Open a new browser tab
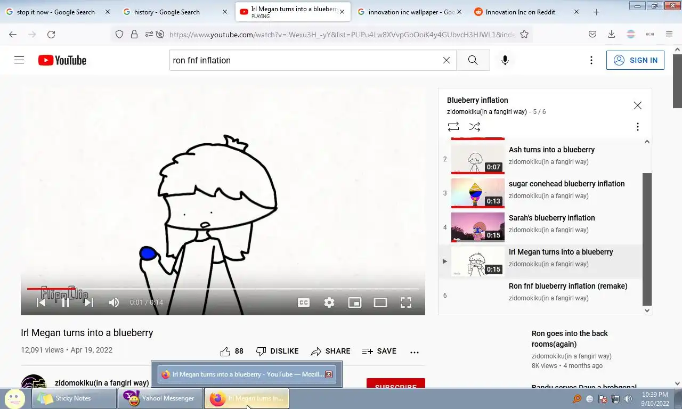This screenshot has height=409, width=682. click(x=596, y=12)
